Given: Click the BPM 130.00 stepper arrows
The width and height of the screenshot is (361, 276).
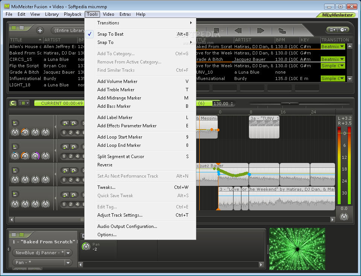Looking at the screenshot, I should click(232, 104).
